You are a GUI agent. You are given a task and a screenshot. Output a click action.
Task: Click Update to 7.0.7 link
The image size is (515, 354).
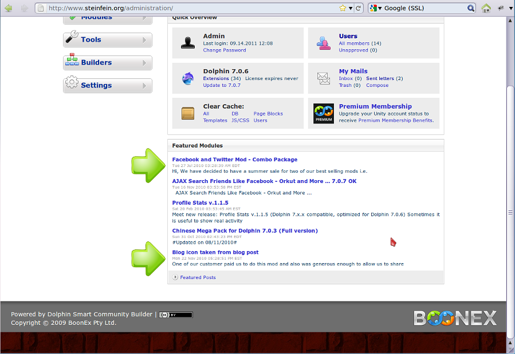222,85
